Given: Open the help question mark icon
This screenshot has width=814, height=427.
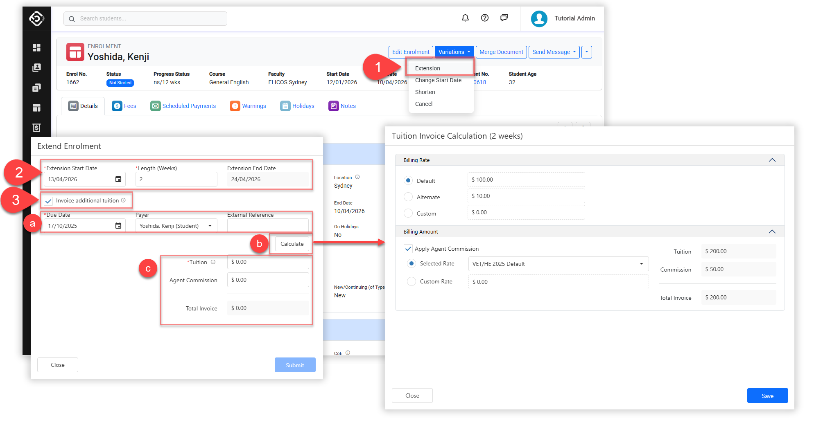Looking at the screenshot, I should coord(485,18).
